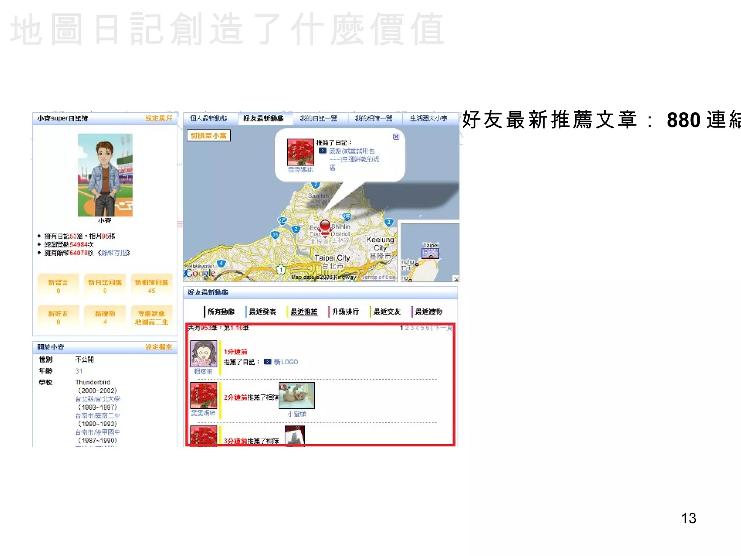The image size is (741, 556).
Task: Open the 階幣存摺 link
Action: (x=115, y=253)
